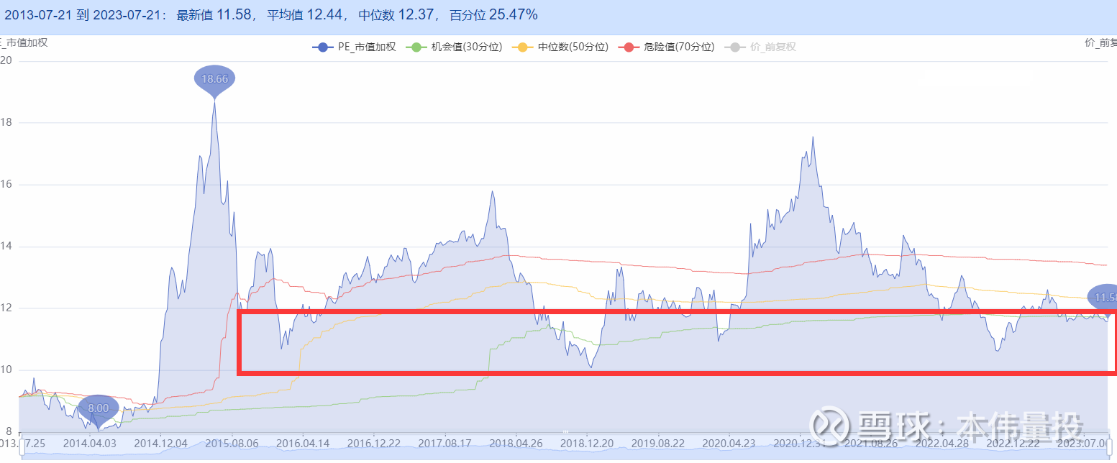The image size is (1117, 463).
Task: Click the 2020.04.23 x-axis date label
Action: click(728, 444)
